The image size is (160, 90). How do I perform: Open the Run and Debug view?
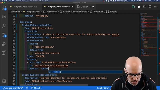pyautogui.click(x=4, y=44)
